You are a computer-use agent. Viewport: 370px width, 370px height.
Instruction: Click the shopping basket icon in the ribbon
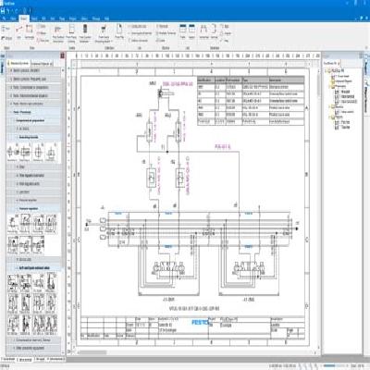point(104,30)
